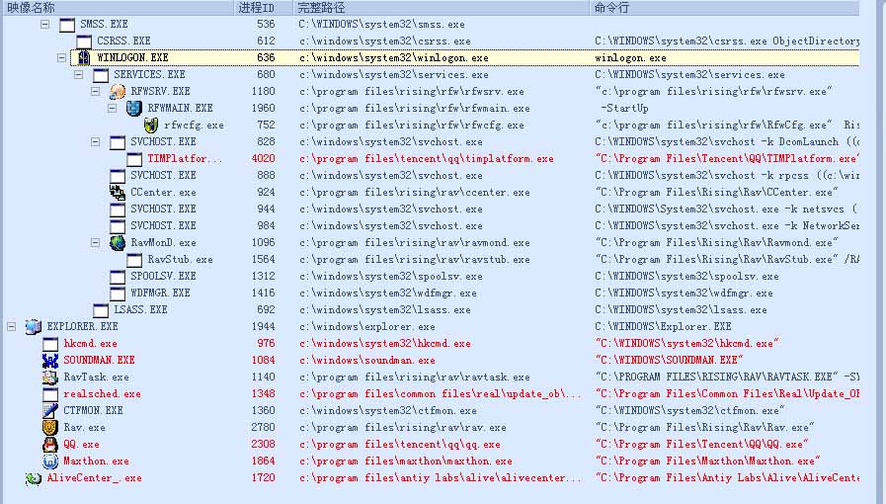886x504 pixels.
Task: Select the LSASS.EXE process name
Action: [140, 309]
